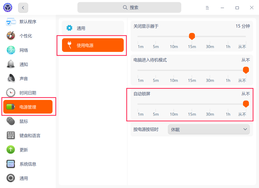The width and height of the screenshot is (259, 188).
Task: Click the 按电源按钮时 label
Action: pyautogui.click(x=146, y=129)
